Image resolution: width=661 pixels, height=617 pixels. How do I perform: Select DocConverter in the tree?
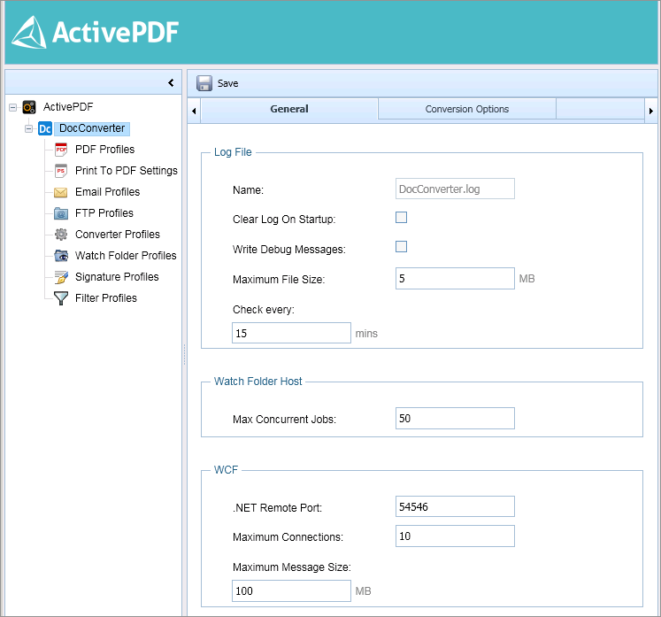point(92,128)
